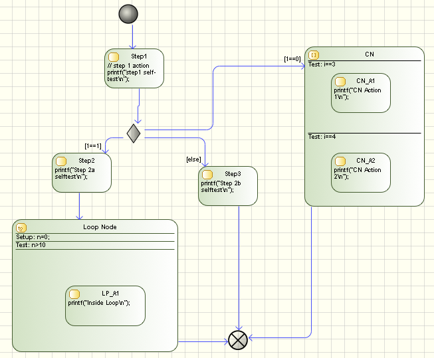Click the 'Setup: n=0;' section of Loop Node
The image size is (434, 358).
[x=33, y=237]
